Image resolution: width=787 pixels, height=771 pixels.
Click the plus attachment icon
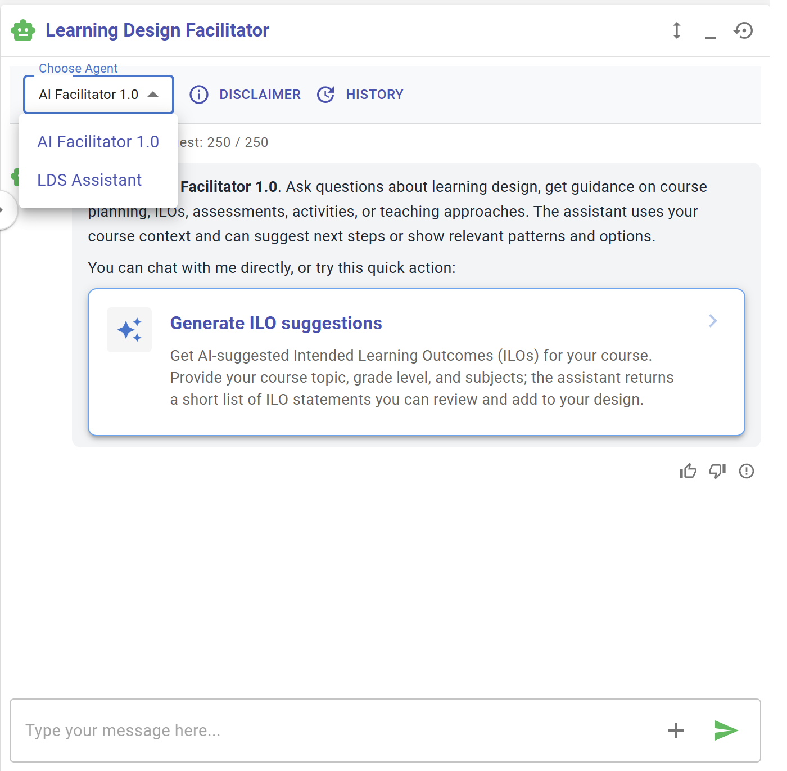click(676, 730)
